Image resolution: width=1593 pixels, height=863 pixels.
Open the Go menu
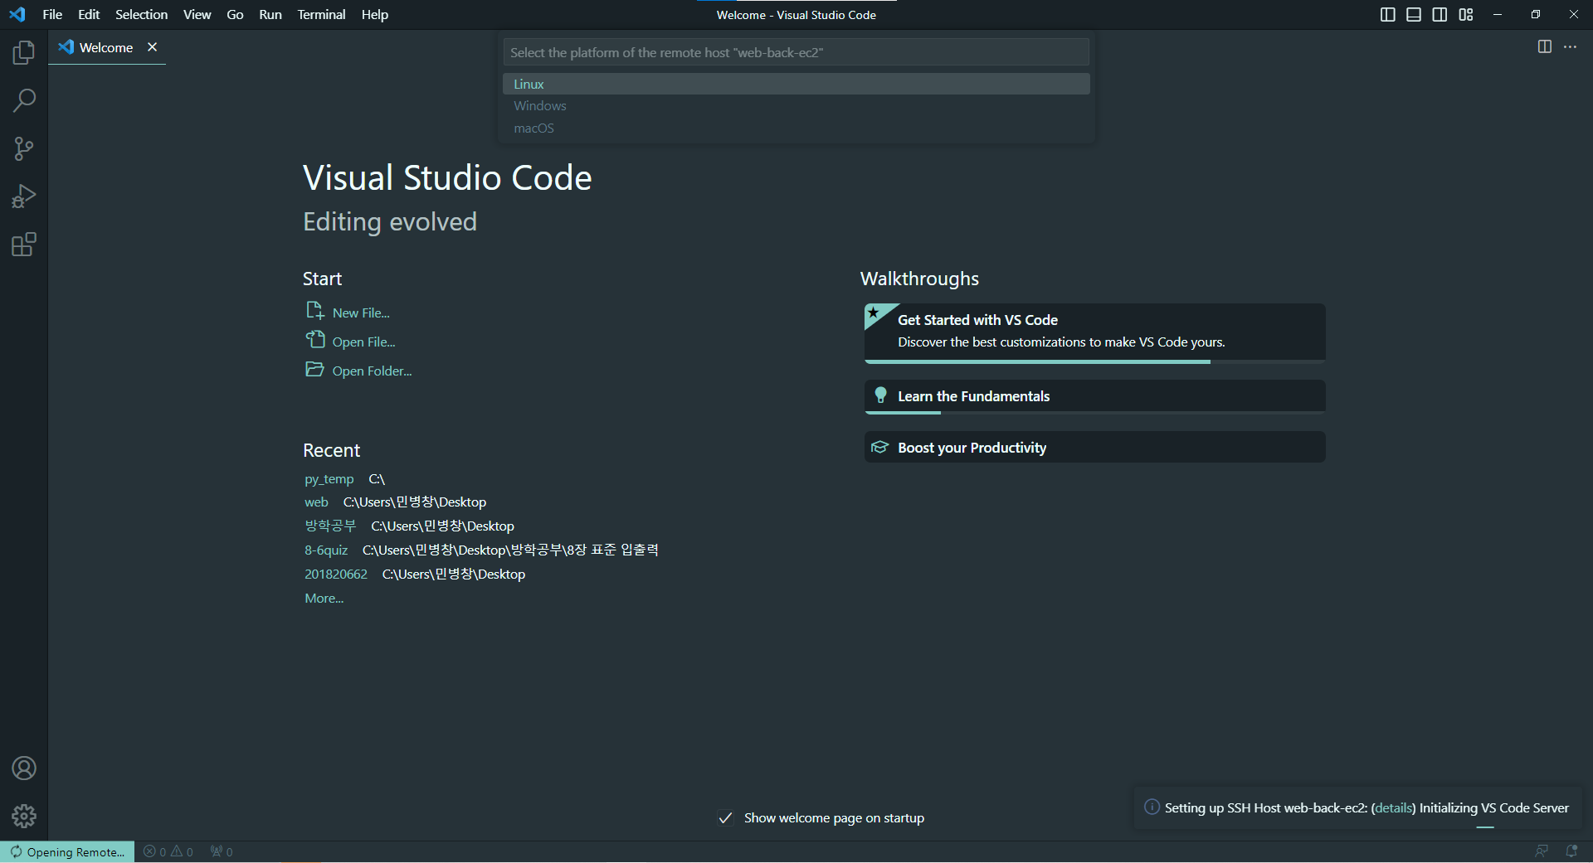click(x=235, y=14)
